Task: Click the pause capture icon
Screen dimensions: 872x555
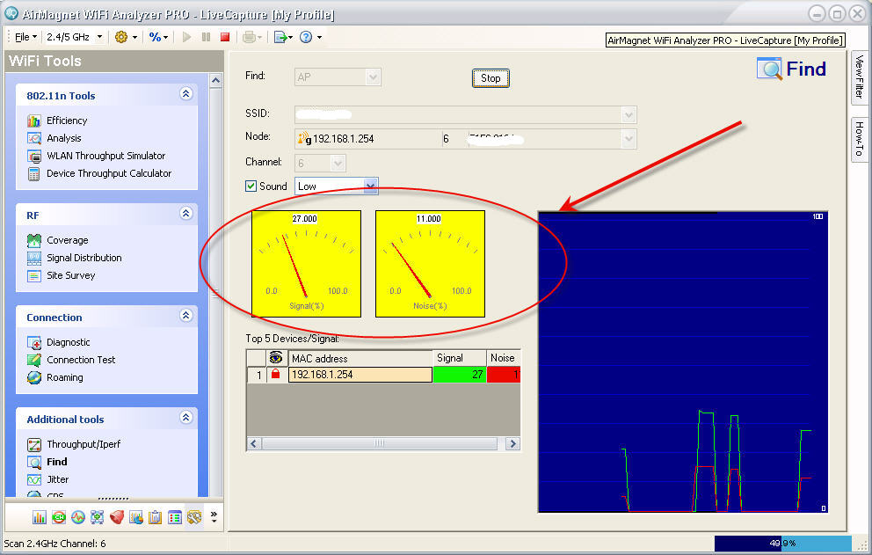Action: (207, 37)
